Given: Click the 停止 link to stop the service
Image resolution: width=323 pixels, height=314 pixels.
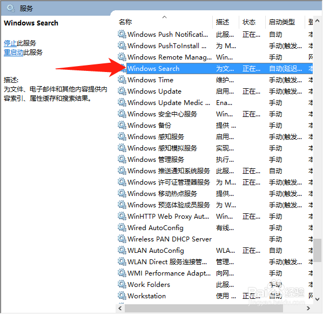Looking at the screenshot, I should click(10, 43).
